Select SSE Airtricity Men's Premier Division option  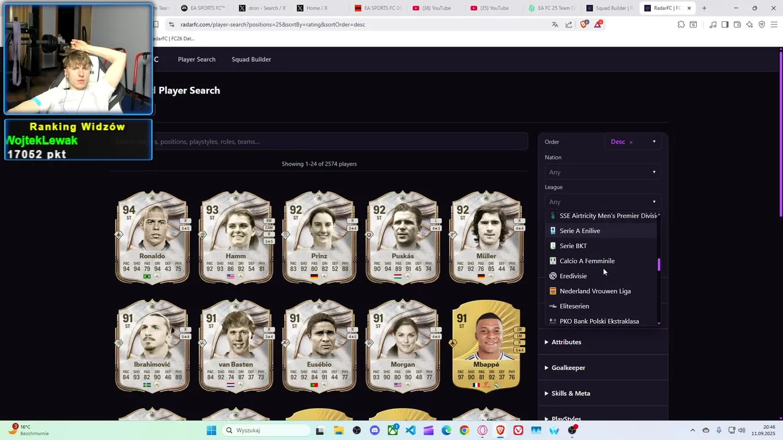pyautogui.click(x=603, y=216)
